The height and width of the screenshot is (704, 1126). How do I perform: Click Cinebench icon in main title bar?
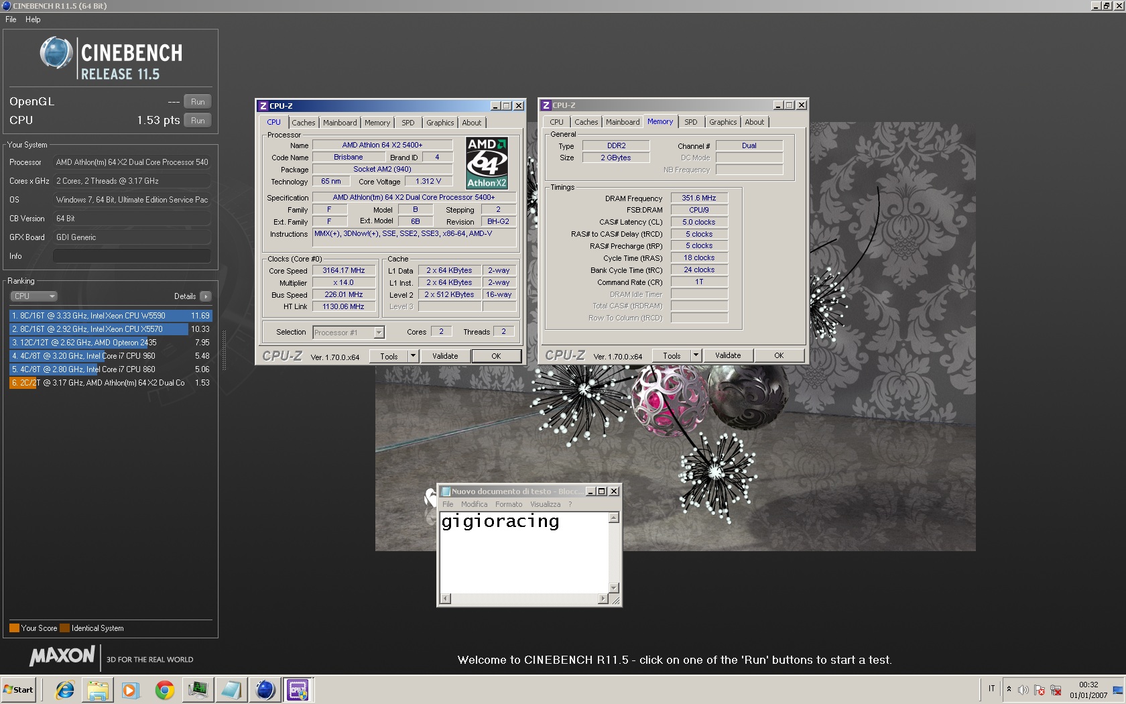pos(7,5)
